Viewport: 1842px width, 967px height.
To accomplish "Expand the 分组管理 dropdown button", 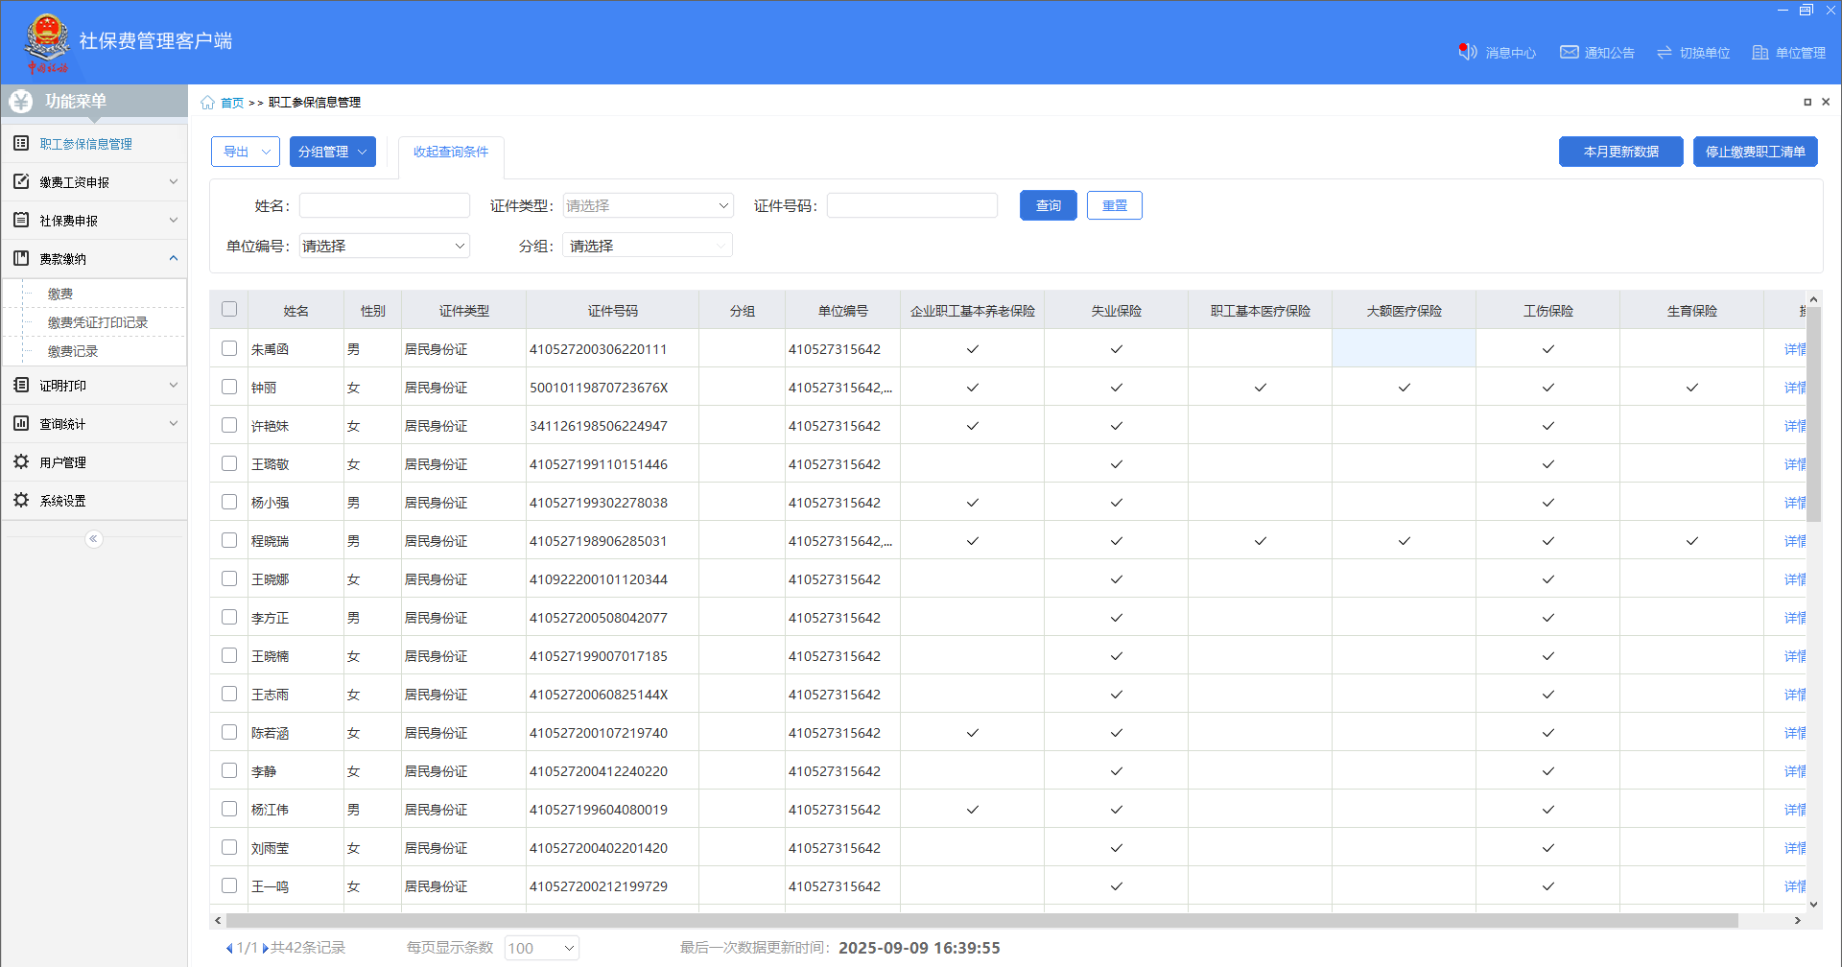I will coord(332,152).
